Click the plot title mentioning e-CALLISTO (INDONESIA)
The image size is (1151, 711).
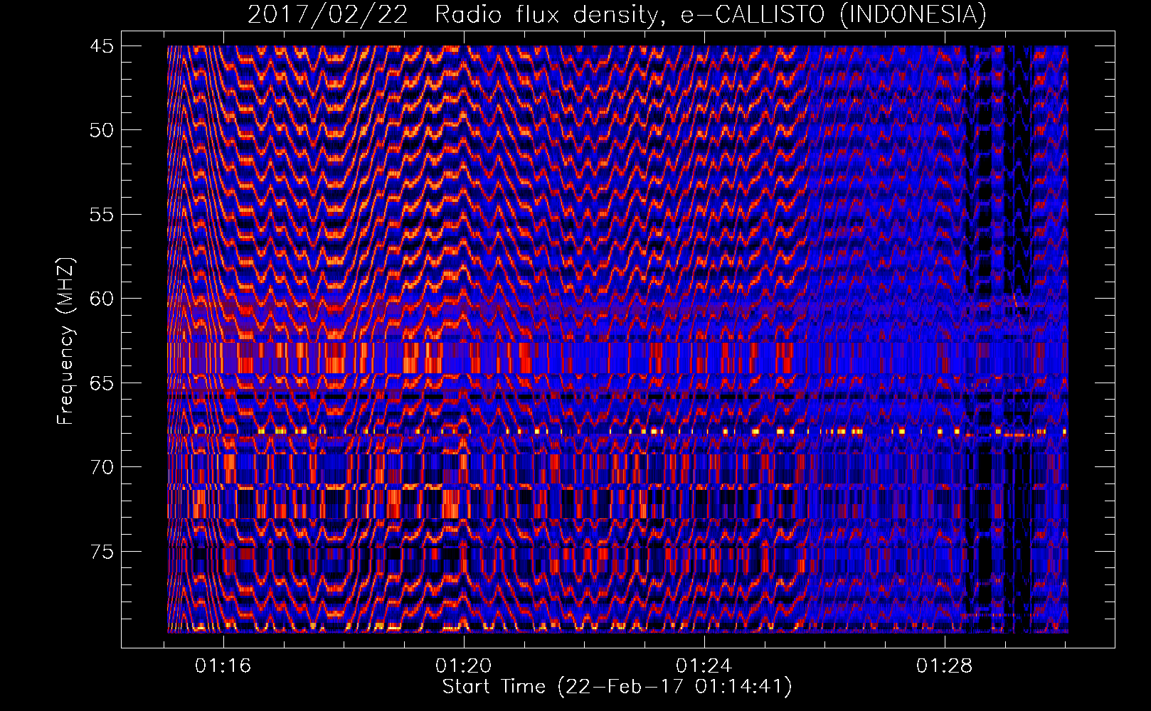pos(617,14)
